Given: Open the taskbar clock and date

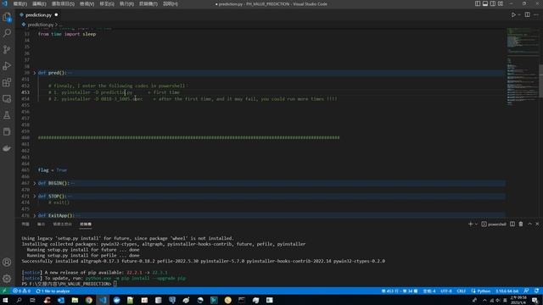Looking at the screenshot, I should coord(518,300).
